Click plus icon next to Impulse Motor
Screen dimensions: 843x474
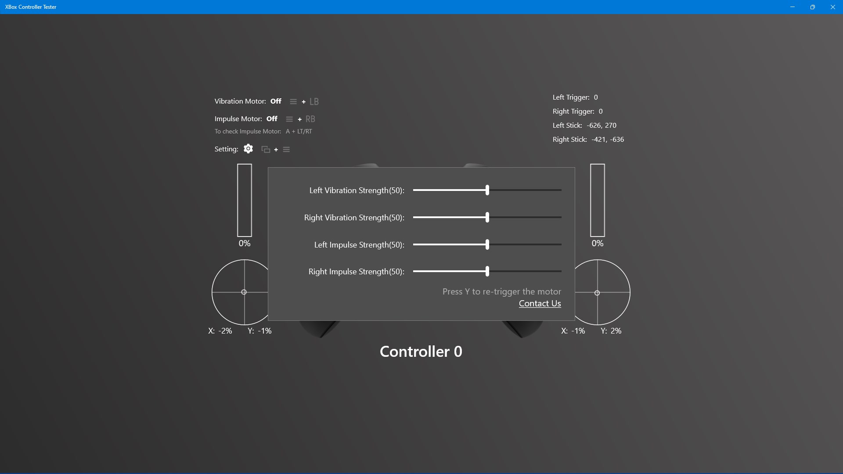pos(299,119)
